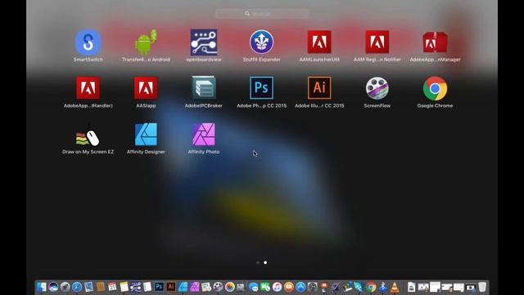Open VLC cone icon in Dock
Viewport: 524px width, 295px height.
(395, 287)
